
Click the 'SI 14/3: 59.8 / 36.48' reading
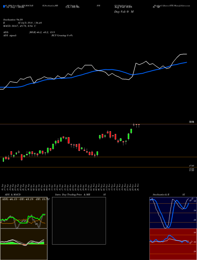[x=30, y=23]
